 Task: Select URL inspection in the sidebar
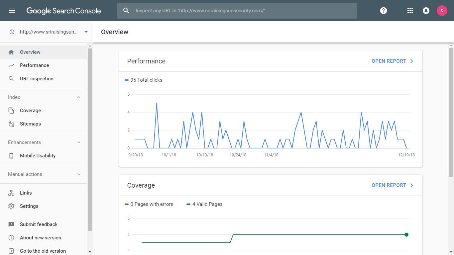(x=37, y=79)
